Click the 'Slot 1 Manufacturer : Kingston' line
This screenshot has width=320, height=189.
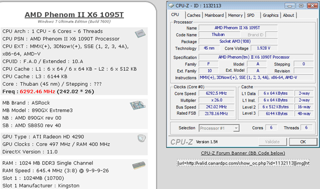point(41,186)
